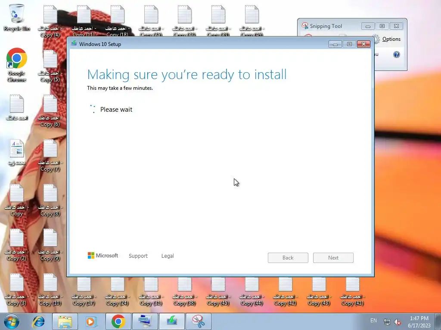Screen dimensions: 441x330
Task: Select the Copy (6) text file icon
Action: (50, 110)
